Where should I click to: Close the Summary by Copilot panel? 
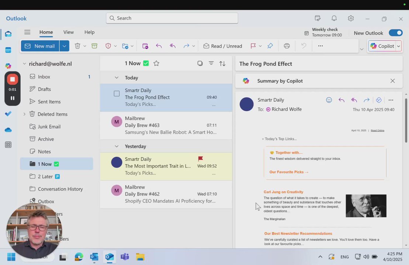point(392,81)
